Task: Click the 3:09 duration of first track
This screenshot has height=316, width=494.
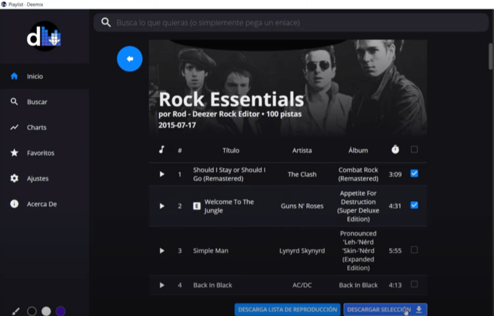Action: [x=395, y=174]
